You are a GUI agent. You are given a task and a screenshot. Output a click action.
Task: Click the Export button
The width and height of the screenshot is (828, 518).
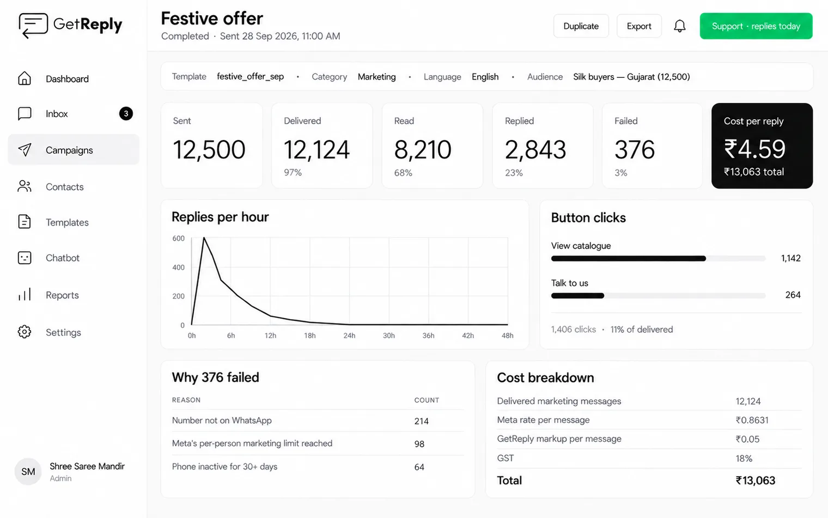coord(639,26)
